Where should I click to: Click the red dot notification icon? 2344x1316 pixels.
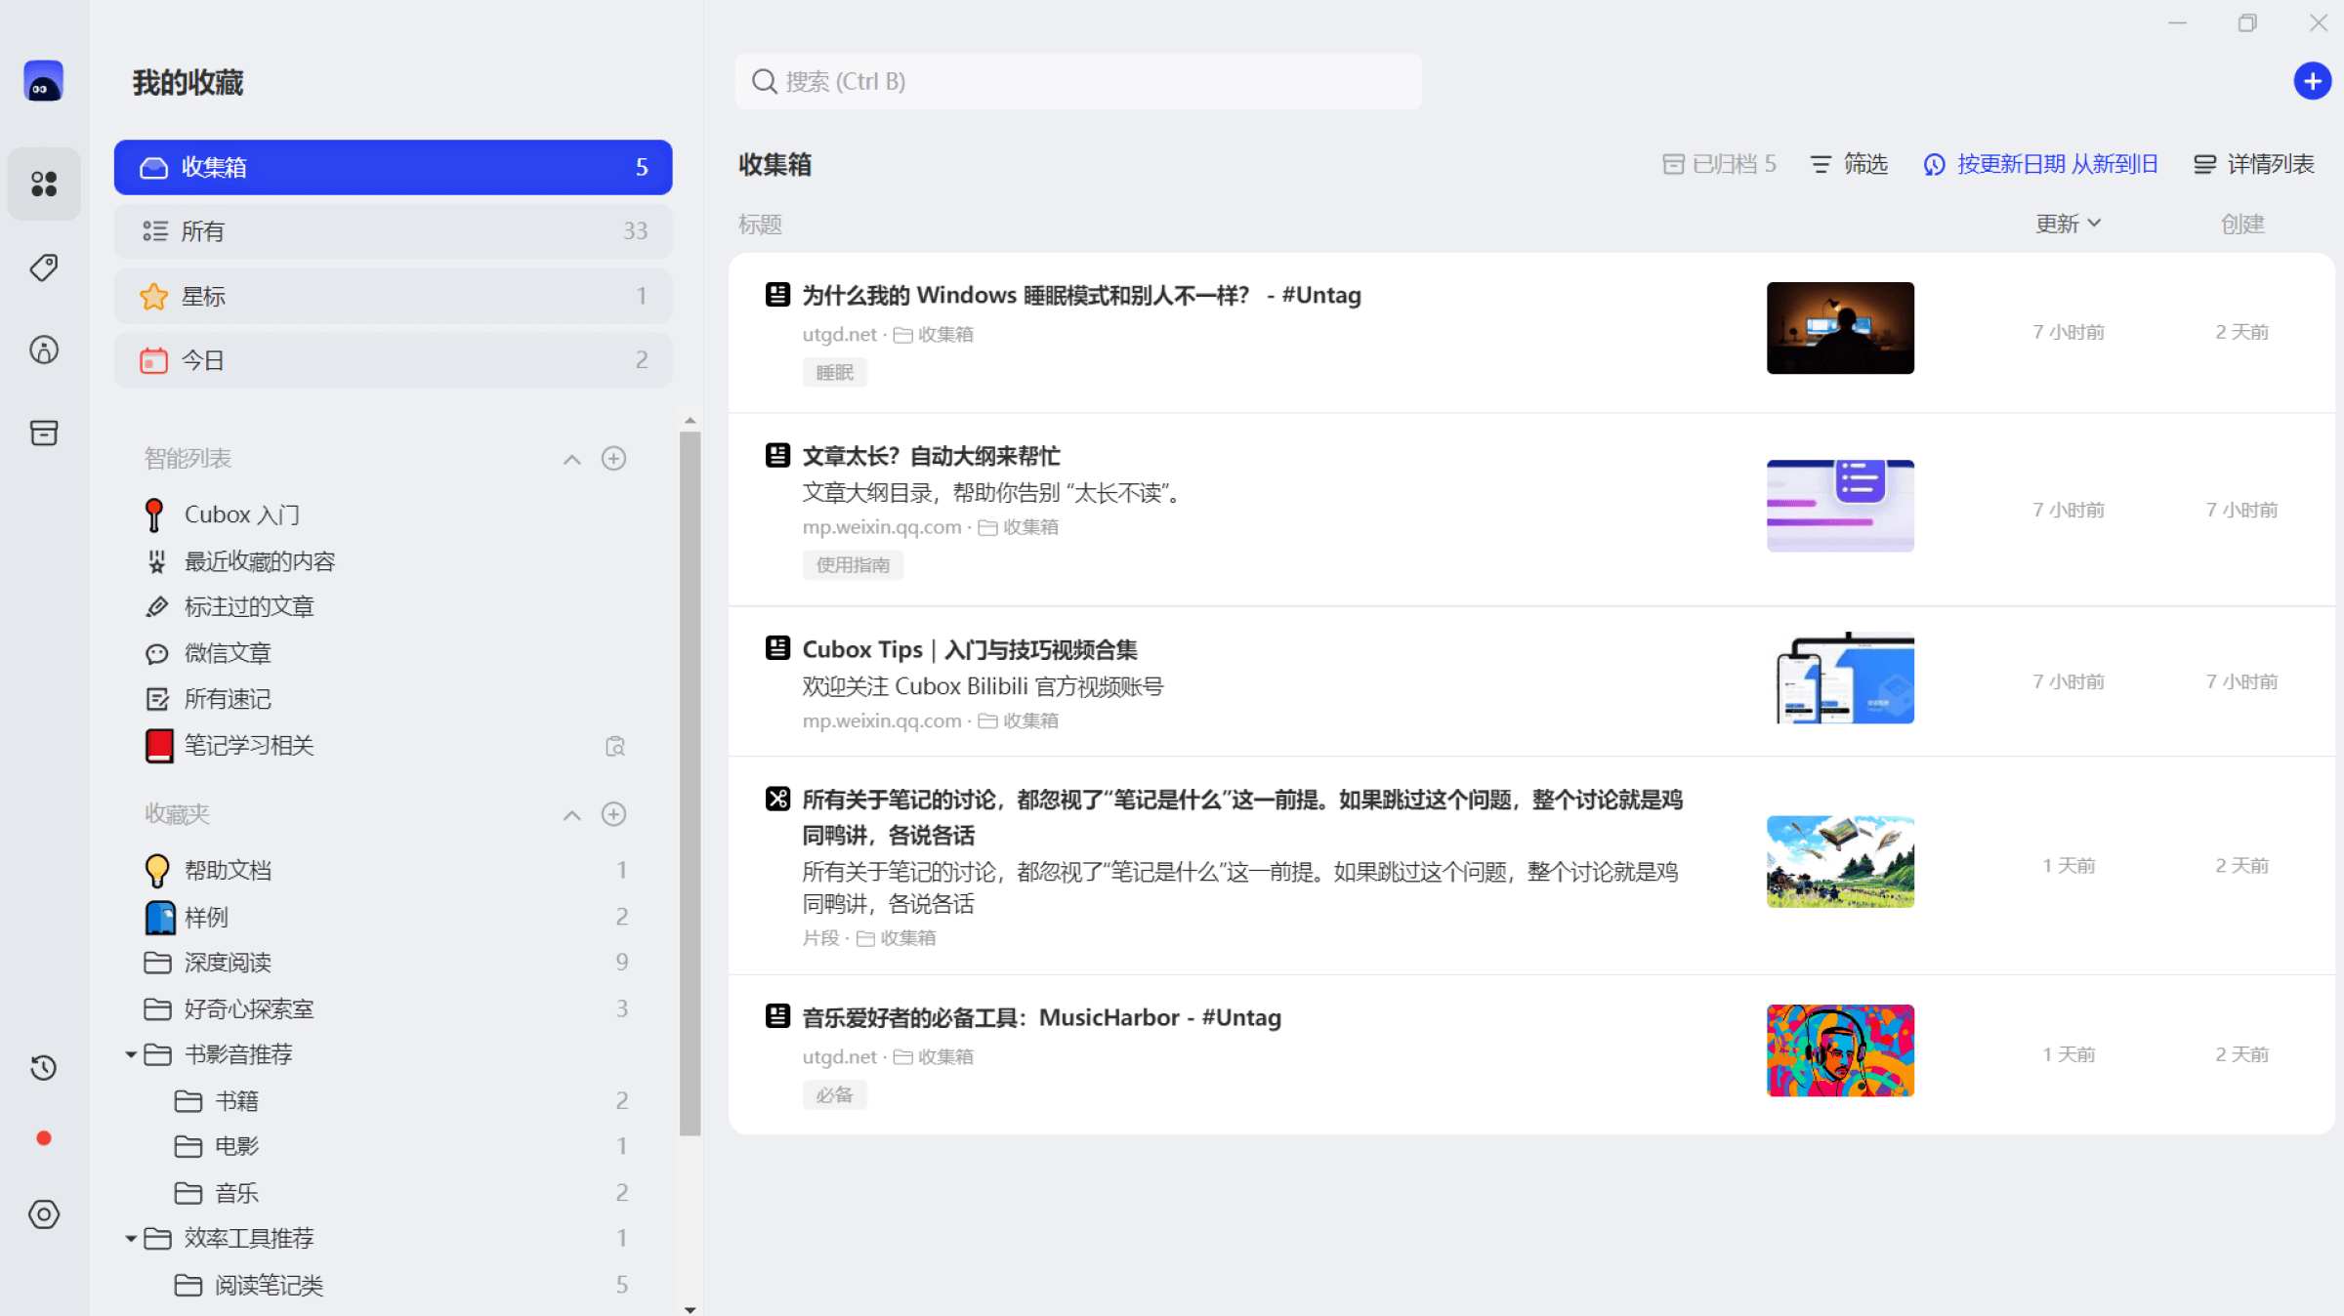[x=43, y=1138]
